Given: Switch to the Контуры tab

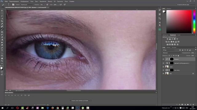Looking at the screenshot, I should click(174, 48).
